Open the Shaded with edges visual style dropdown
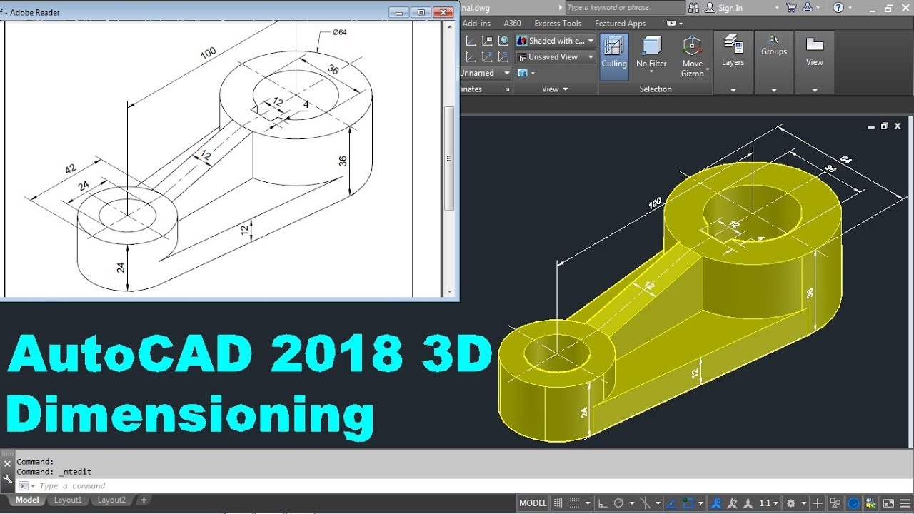This screenshot has width=914, height=514. click(x=591, y=41)
